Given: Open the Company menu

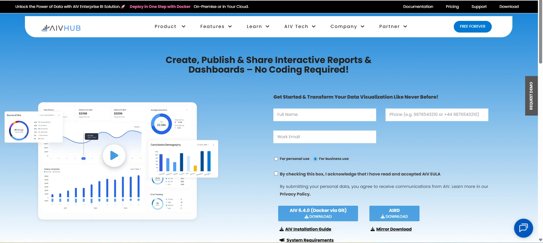Looking at the screenshot, I should [x=344, y=27].
